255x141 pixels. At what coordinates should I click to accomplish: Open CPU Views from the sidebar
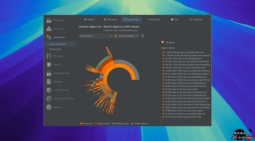(x=49, y=56)
